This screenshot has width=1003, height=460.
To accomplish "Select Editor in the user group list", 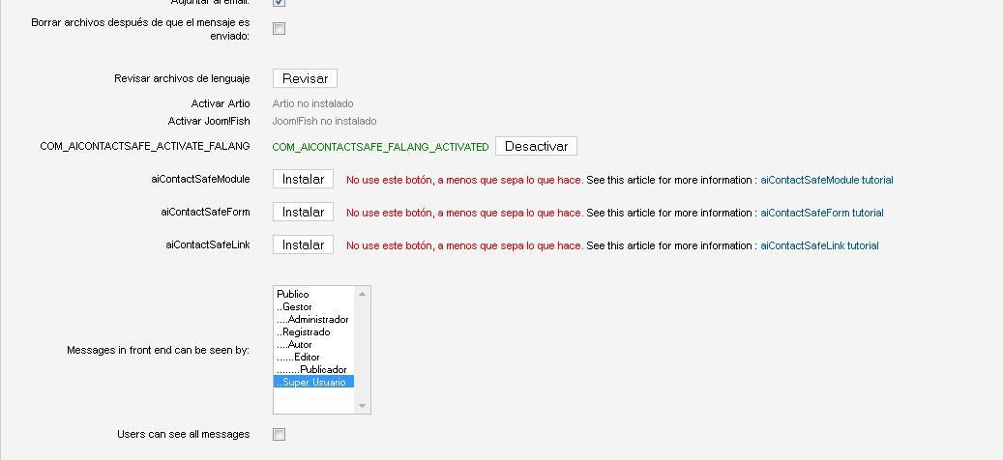I will (x=313, y=358).
